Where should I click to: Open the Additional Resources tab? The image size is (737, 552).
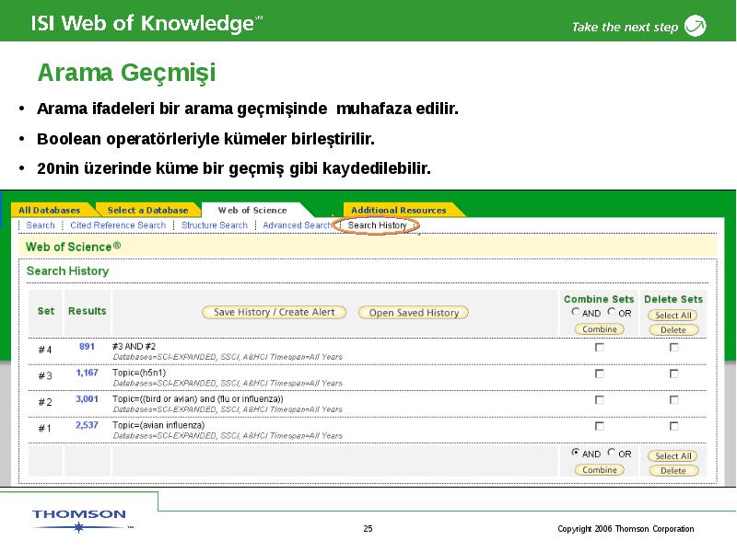tap(399, 211)
